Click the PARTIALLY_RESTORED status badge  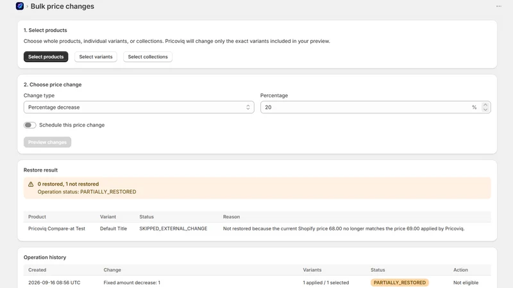coord(399,282)
